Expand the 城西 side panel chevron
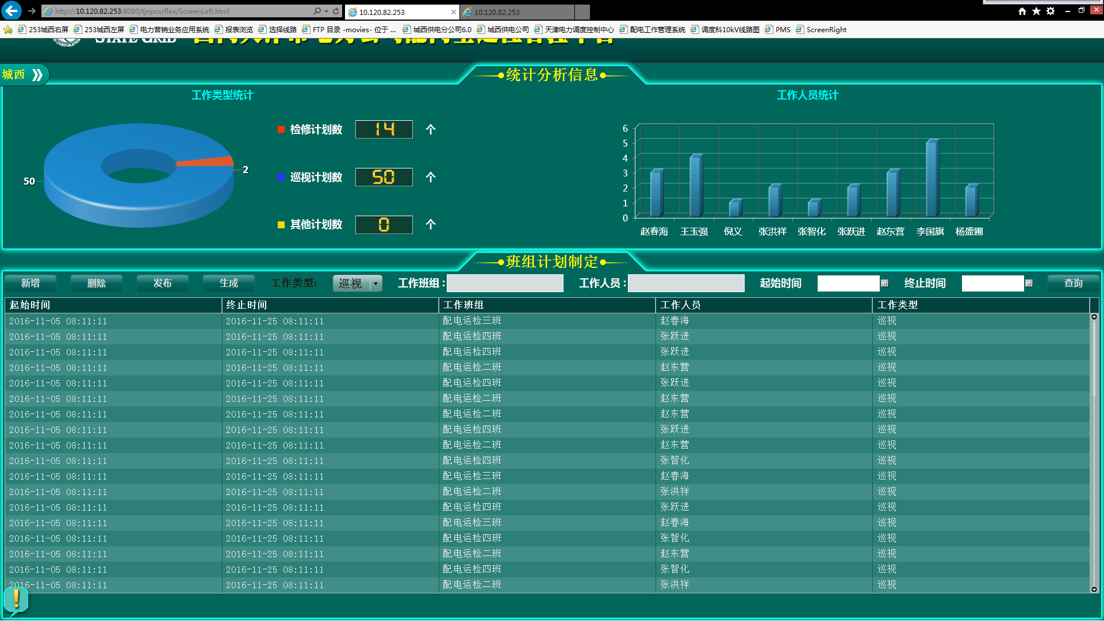Viewport: 1104px width, 621px height. click(x=37, y=75)
